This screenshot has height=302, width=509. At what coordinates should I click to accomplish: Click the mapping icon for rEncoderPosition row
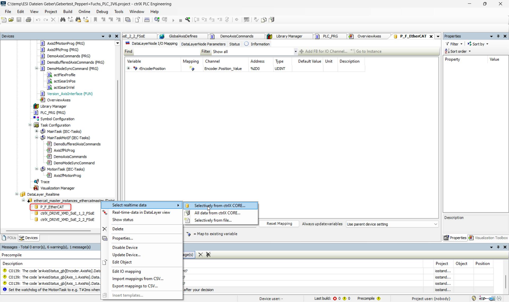point(192,69)
